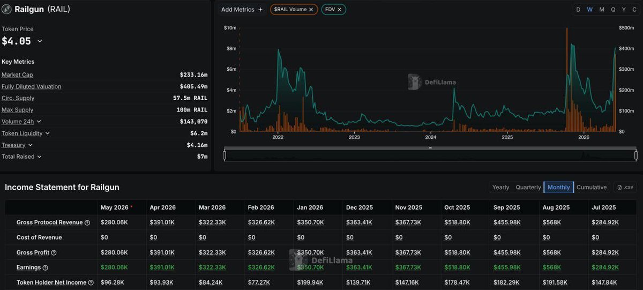Click the Jul 2025 column header
This screenshot has height=290, width=643.
pyautogui.click(x=604, y=207)
